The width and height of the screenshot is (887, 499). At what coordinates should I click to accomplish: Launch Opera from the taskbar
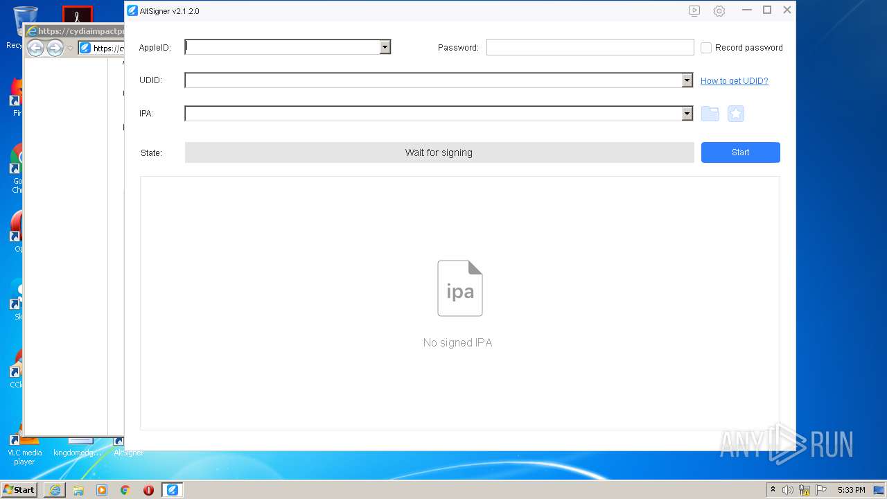tap(148, 490)
